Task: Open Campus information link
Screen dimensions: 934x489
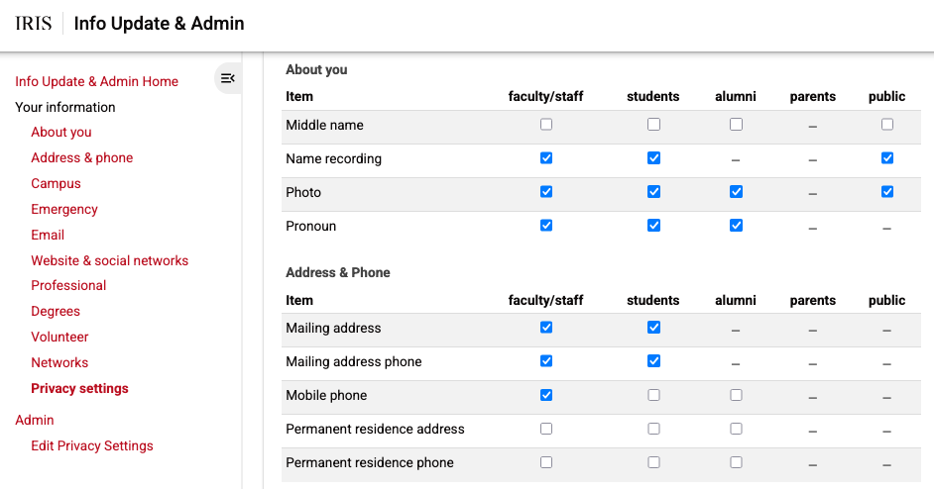Action: click(56, 183)
